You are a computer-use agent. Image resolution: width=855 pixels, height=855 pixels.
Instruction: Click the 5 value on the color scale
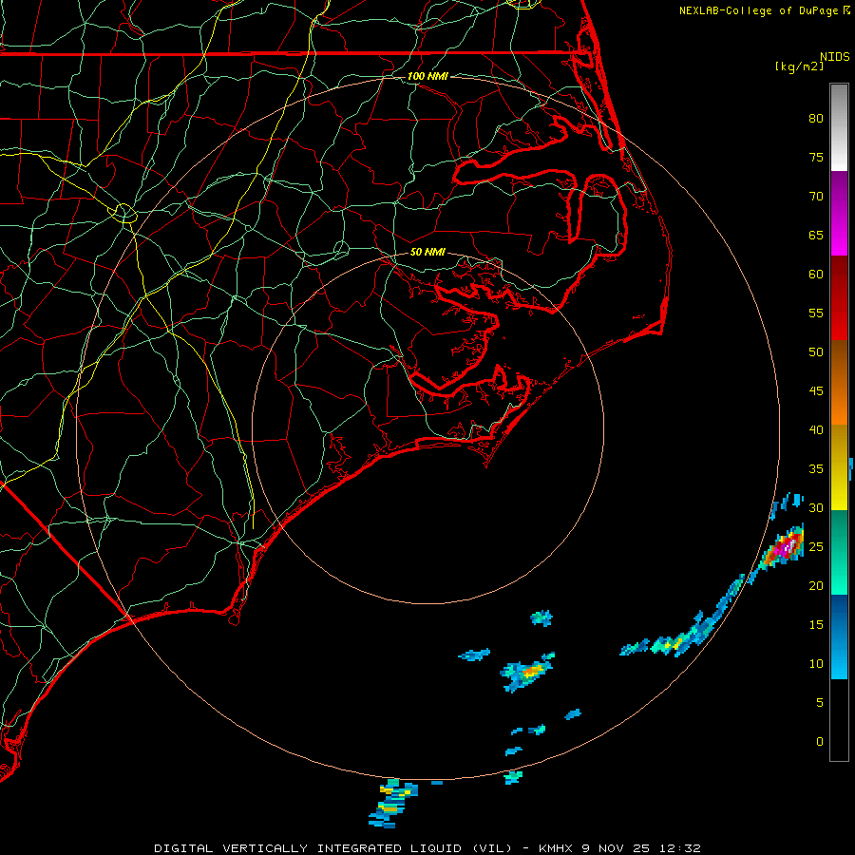coord(820,703)
